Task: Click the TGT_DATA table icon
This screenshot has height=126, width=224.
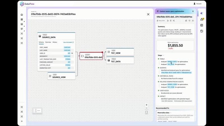Action: coord(109,60)
